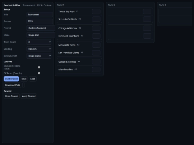The image size is (194, 145).
Task: Click the Round 2 column header
Action: coord(111,5)
